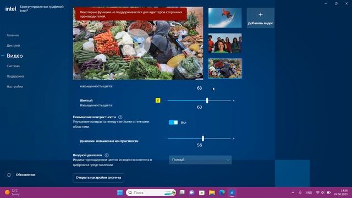Select the Видео section in sidebar

coord(15,56)
